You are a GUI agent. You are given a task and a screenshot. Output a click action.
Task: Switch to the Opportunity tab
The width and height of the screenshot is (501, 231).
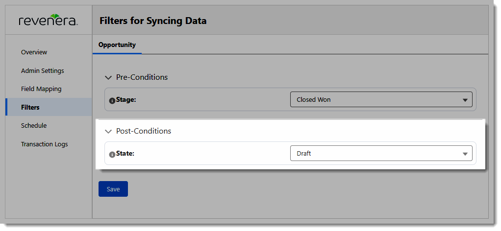(117, 45)
